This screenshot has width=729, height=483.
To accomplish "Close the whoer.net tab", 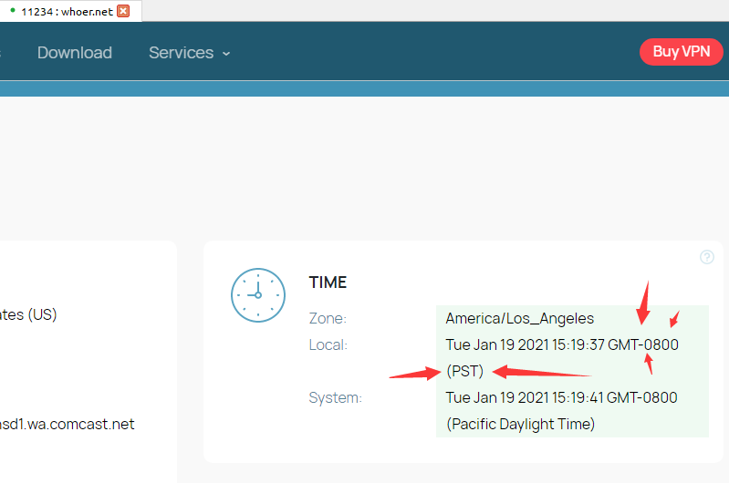I will (x=123, y=11).
